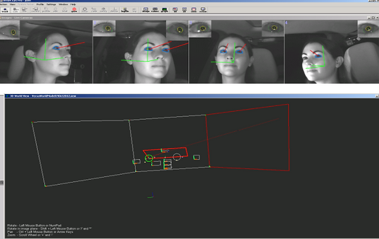The image size is (379, 239).
Task: Open the Profile menu
Action: [x=40, y=4]
